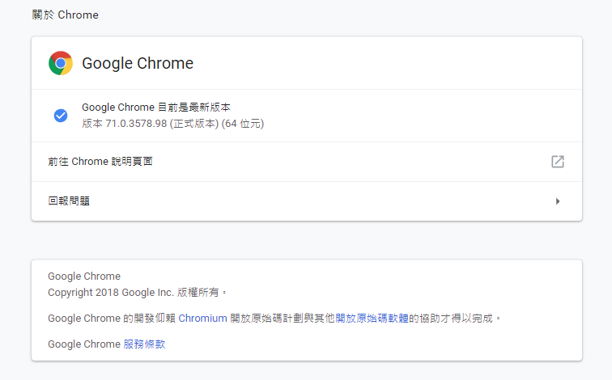Open the 前往 Chrome 說明頁面 row
This screenshot has width=612, height=380.
click(x=100, y=162)
